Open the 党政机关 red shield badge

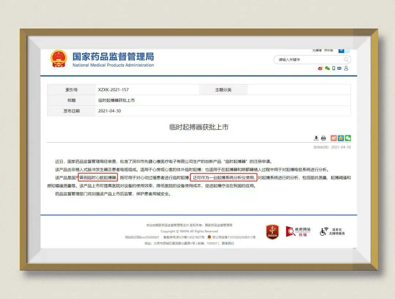(272, 232)
